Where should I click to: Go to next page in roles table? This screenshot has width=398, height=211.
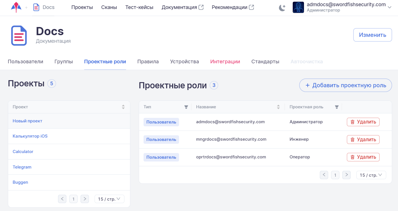(346, 175)
